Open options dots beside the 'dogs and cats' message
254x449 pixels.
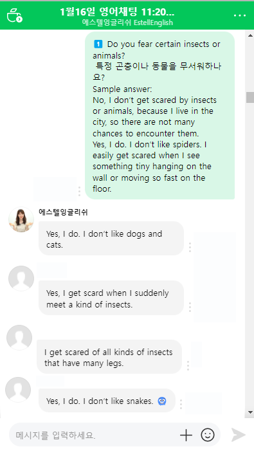coord(190,247)
